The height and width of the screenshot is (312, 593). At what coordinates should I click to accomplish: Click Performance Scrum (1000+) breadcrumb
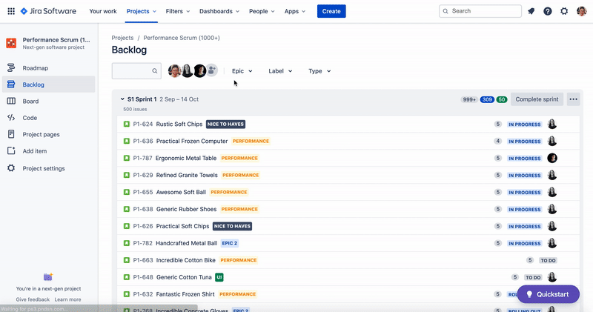(x=182, y=38)
